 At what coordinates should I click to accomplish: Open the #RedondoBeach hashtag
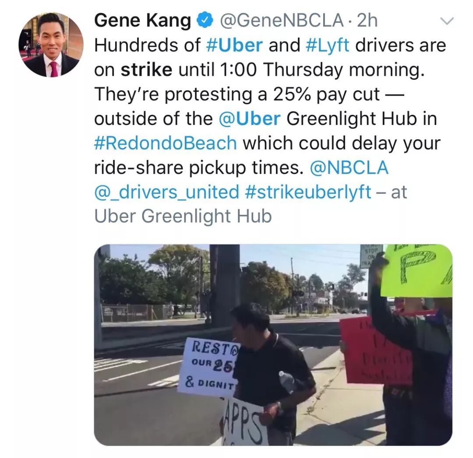tap(166, 143)
